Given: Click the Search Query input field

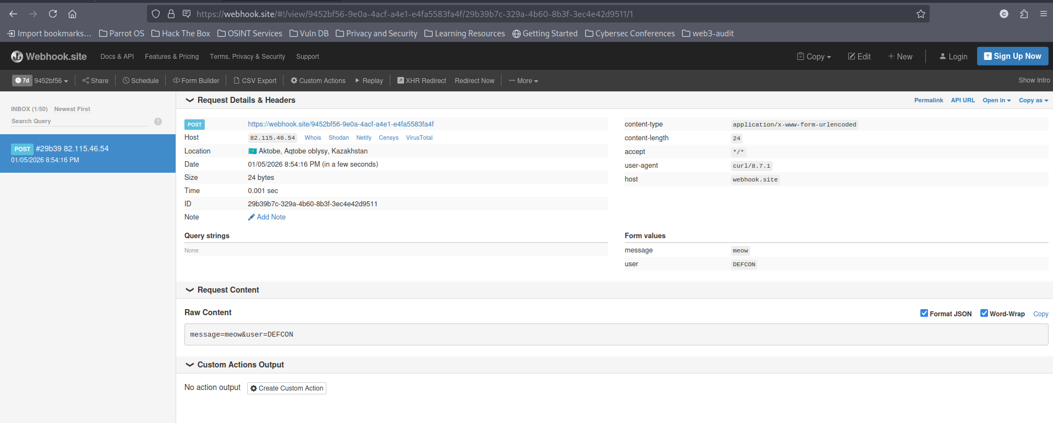Looking at the screenshot, I should click(x=80, y=122).
